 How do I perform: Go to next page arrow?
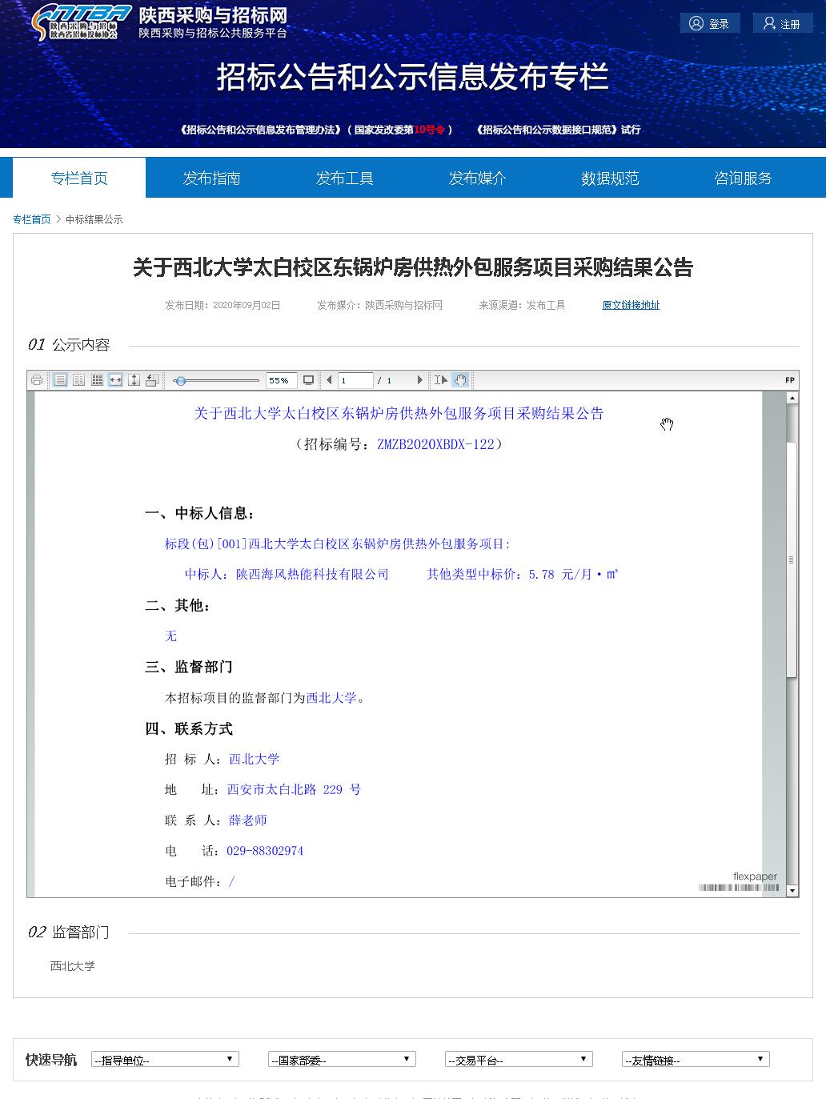[x=419, y=380]
